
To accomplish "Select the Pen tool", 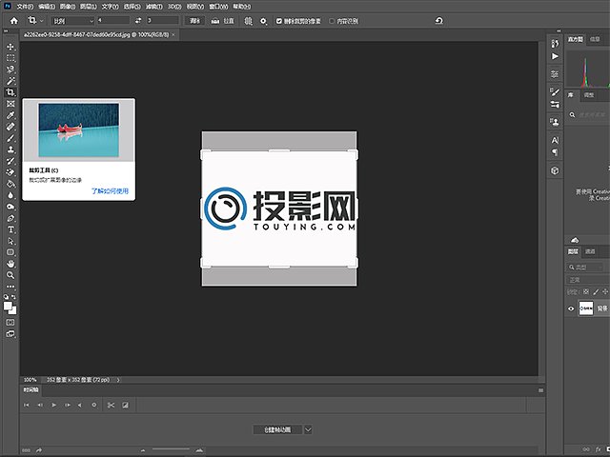I will pyautogui.click(x=10, y=218).
